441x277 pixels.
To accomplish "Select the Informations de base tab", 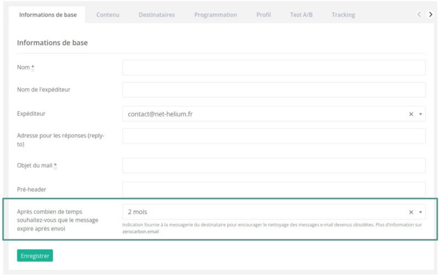I will click(48, 15).
